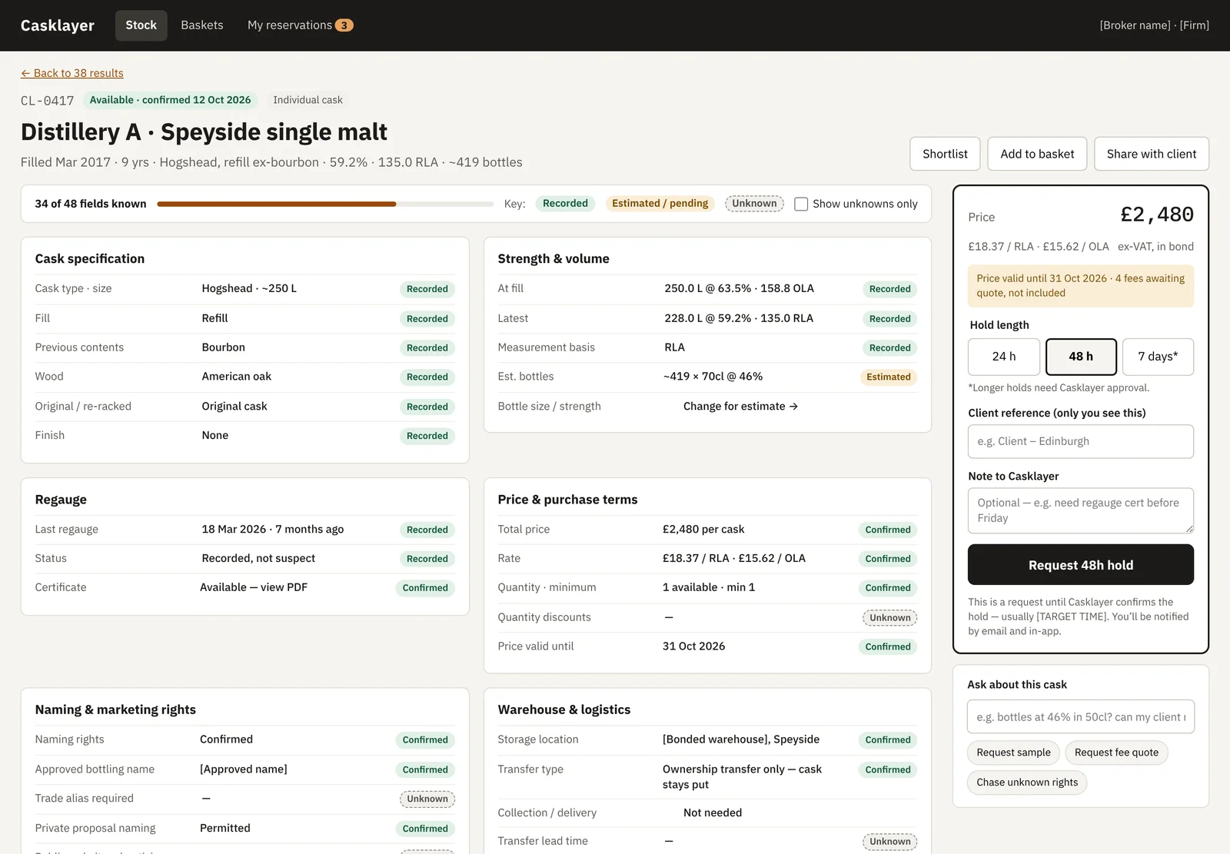Viewport: 1230px width, 854px height.
Task: Add this cask to basket
Action: click(x=1037, y=154)
